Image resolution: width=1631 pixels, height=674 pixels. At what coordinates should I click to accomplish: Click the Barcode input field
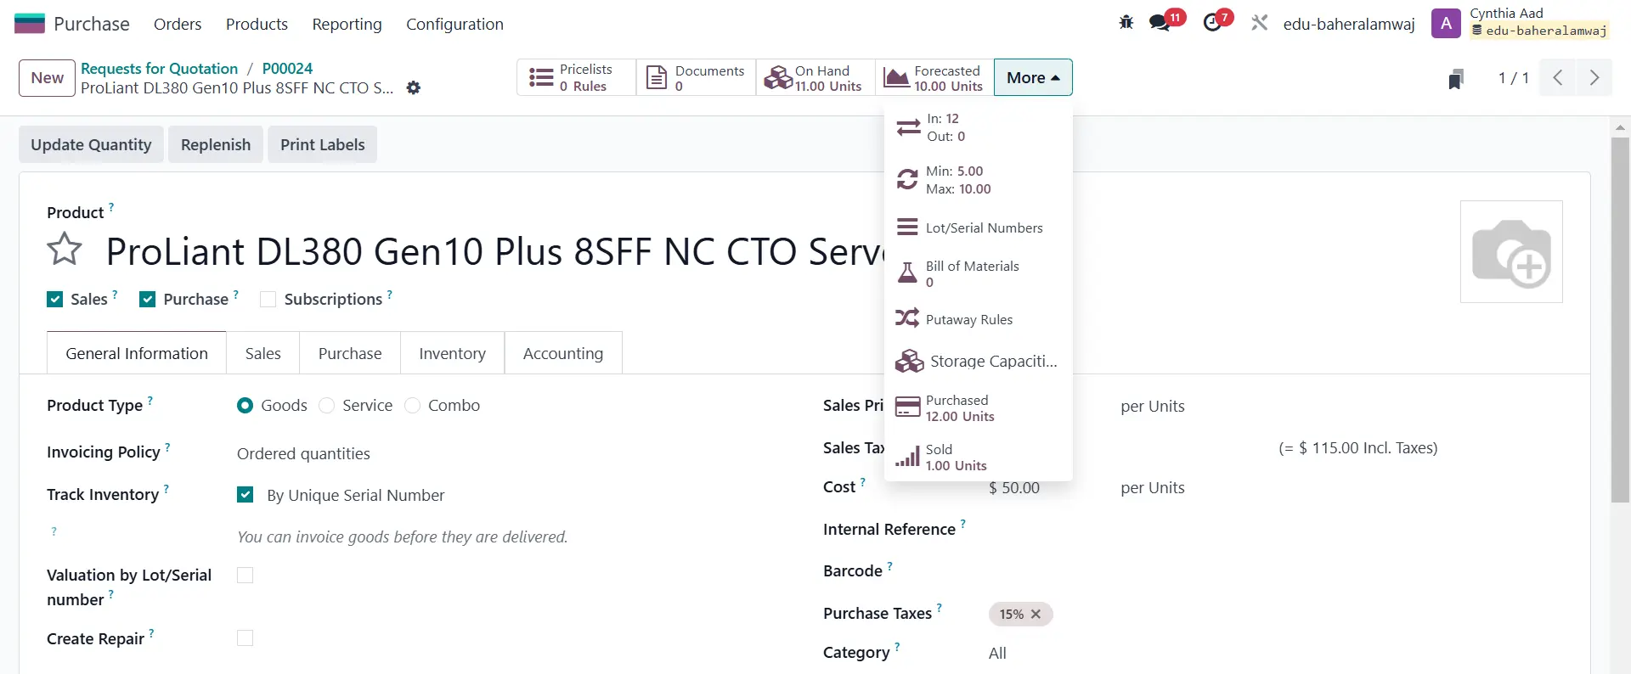point(1274,571)
